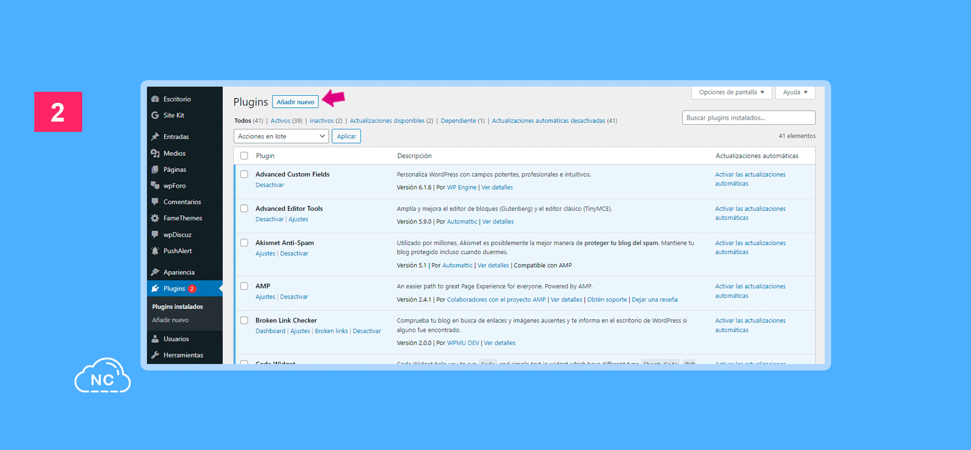
Task: Deactivate the Advanced Custom Fields plugin
Action: (x=270, y=185)
